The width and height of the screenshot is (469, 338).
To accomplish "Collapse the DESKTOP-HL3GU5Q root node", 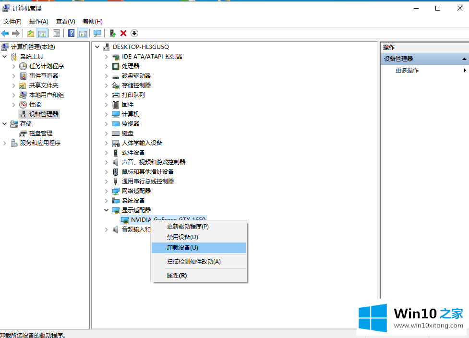I will (x=97, y=47).
